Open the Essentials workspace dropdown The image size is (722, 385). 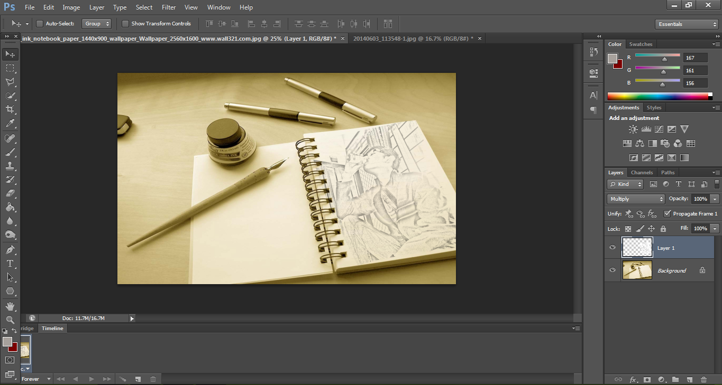click(686, 24)
